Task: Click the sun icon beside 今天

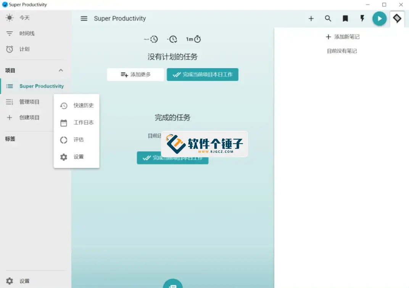Action: (x=10, y=18)
